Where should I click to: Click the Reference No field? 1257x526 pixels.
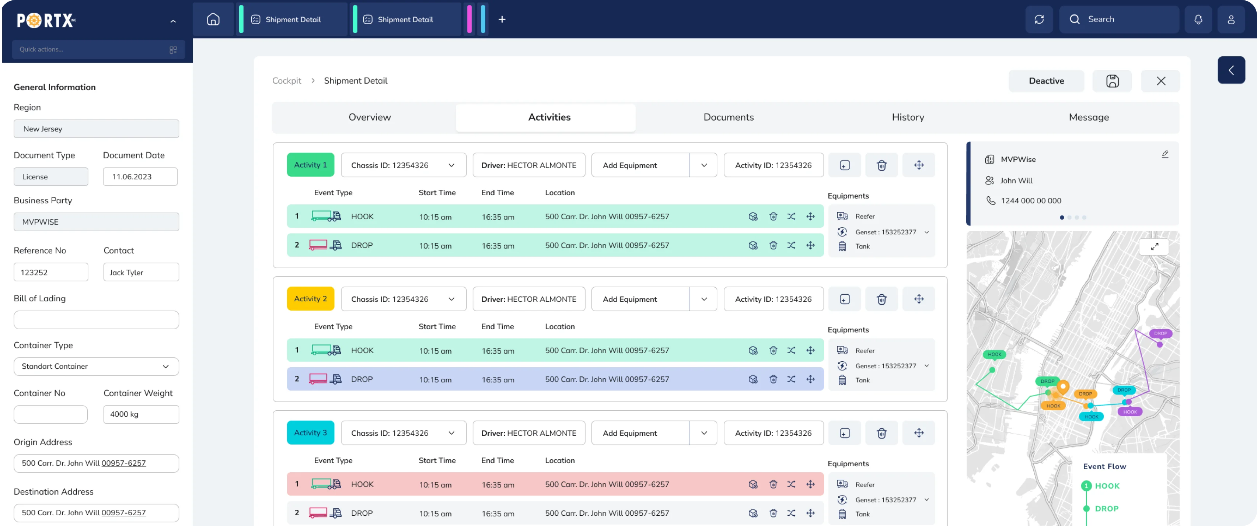pyautogui.click(x=51, y=272)
